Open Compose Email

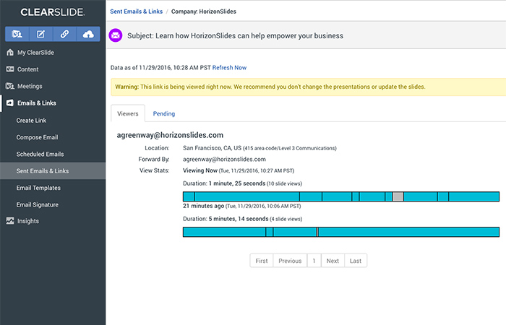(37, 137)
